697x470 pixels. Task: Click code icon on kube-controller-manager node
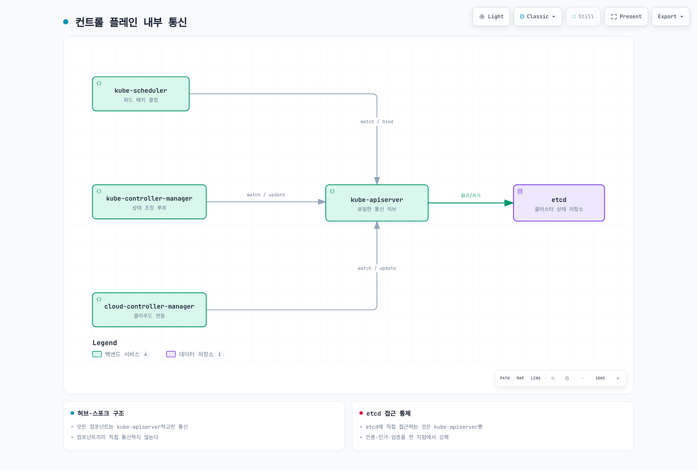[x=99, y=191]
